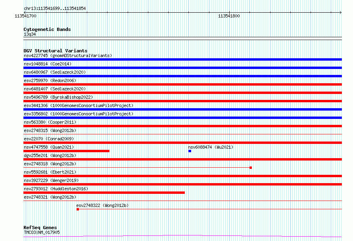Viewport: 353px width, 241px height.
Task: Click the esv3441306 1000GenomesConsortiumPilotProject label
Action: pos(79,105)
